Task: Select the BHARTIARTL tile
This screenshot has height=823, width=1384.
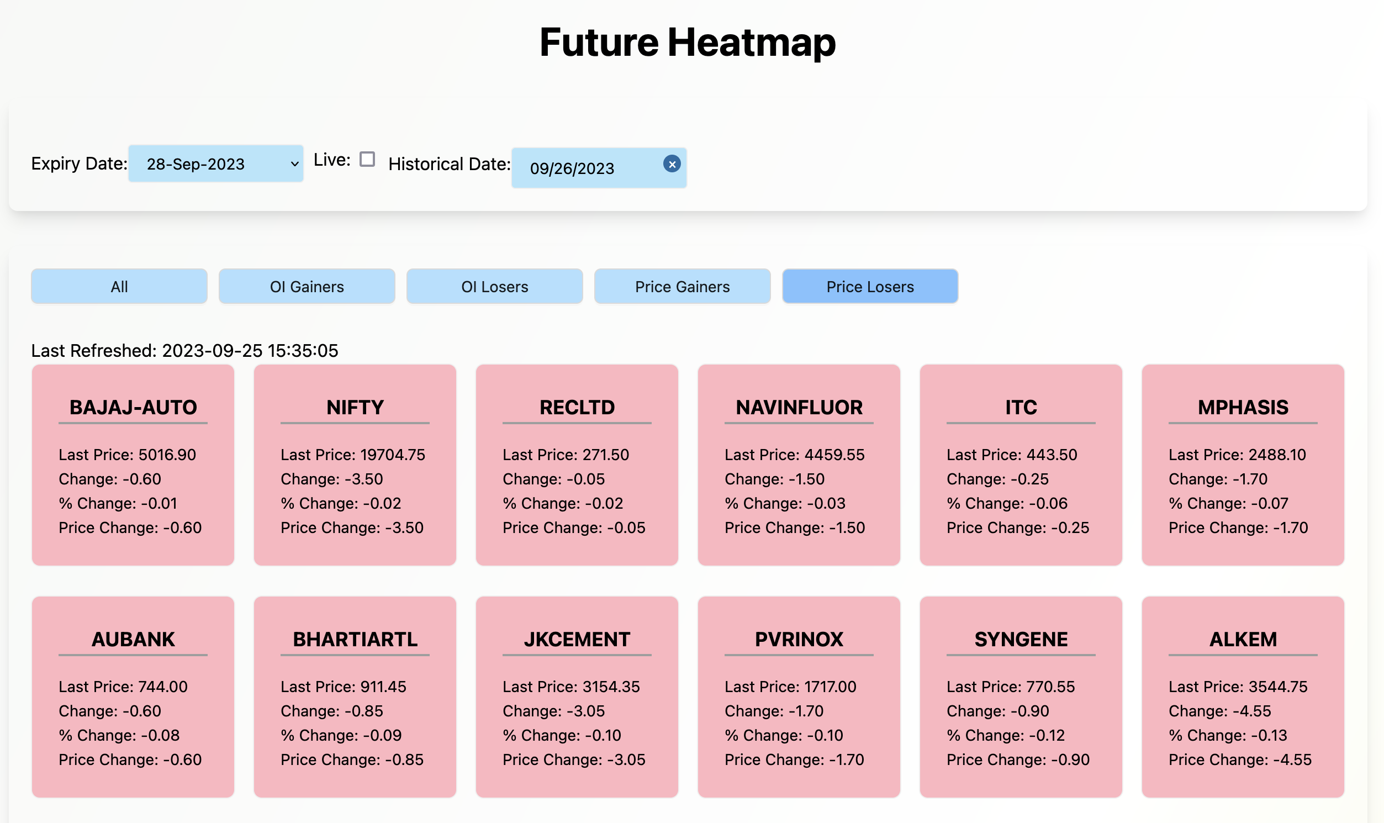Action: (355, 698)
